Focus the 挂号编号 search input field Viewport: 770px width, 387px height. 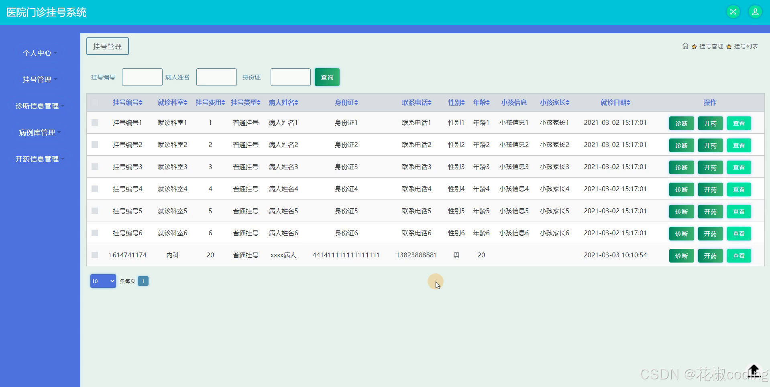tap(142, 77)
